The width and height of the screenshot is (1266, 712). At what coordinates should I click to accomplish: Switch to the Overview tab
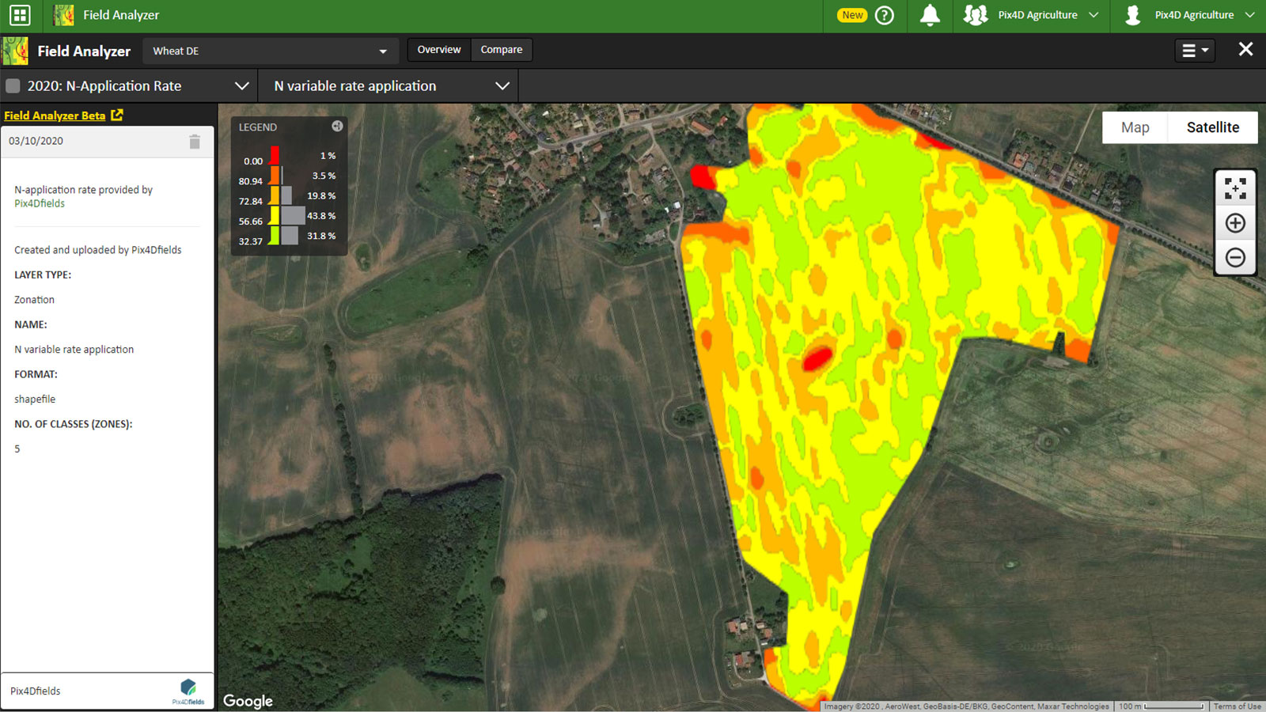click(438, 50)
